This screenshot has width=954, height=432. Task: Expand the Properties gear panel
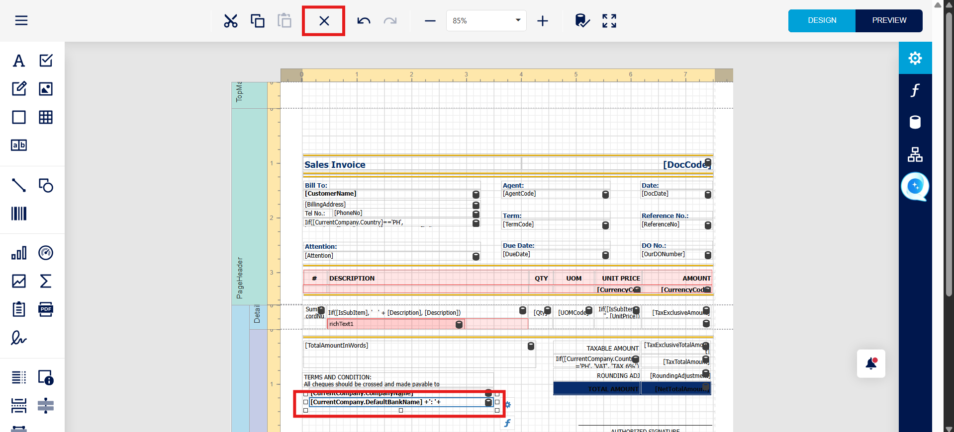click(915, 58)
